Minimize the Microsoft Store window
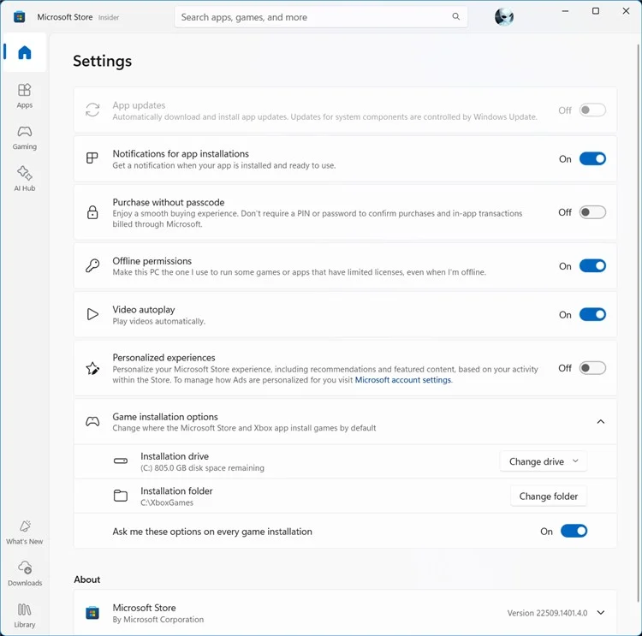Screen dimensions: 642x636 [565, 11]
